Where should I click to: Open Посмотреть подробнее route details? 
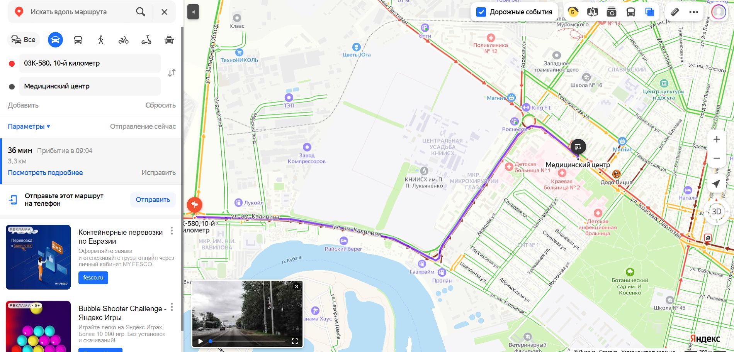(x=45, y=173)
